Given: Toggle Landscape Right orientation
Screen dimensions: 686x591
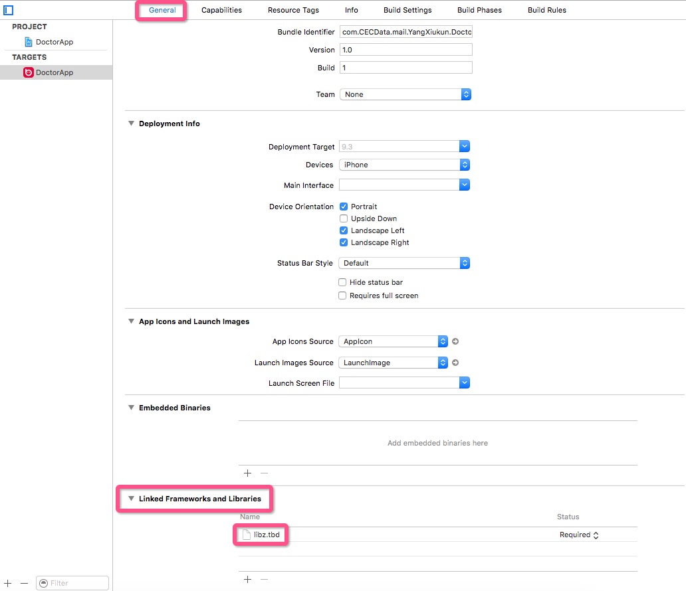Looking at the screenshot, I should (x=344, y=242).
